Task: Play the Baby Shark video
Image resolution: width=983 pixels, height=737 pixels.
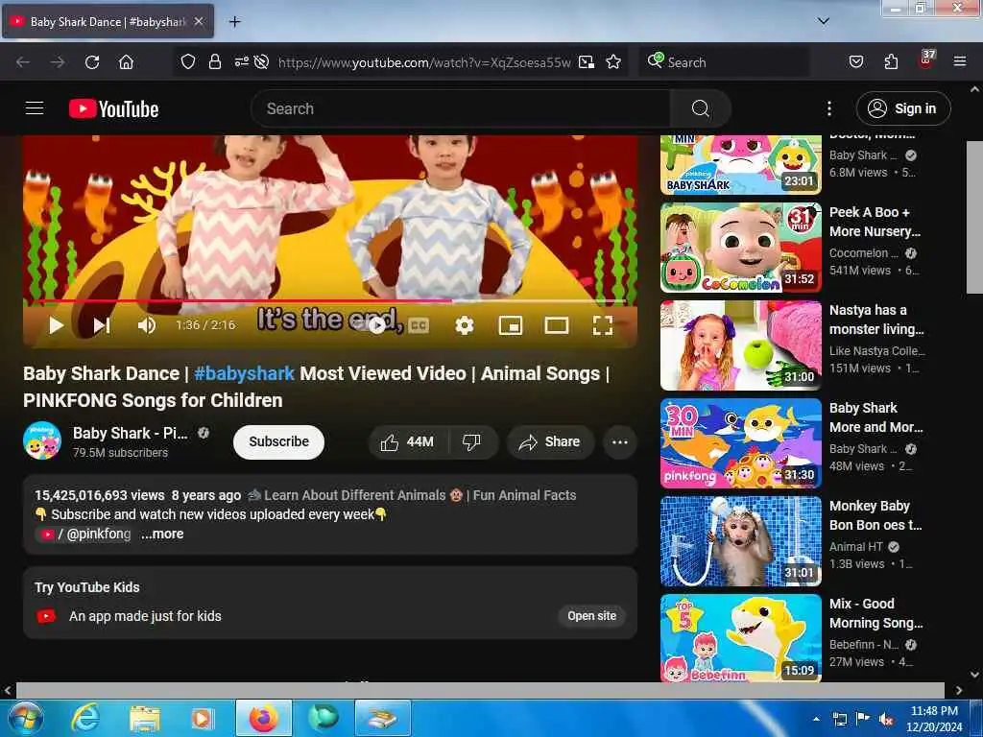Action: point(57,325)
